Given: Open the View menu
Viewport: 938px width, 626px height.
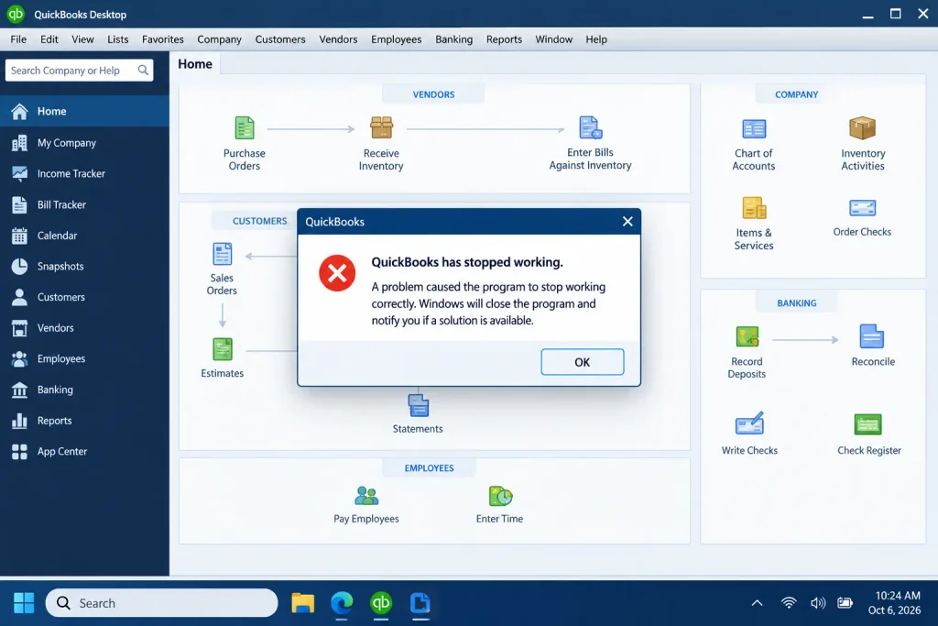Looking at the screenshot, I should 82,39.
